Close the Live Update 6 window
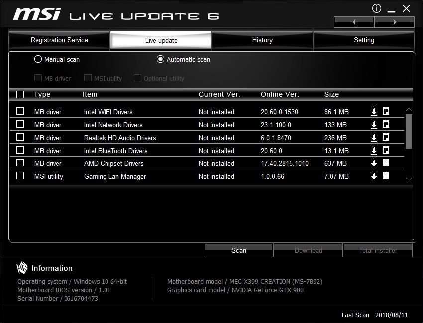 point(406,8)
